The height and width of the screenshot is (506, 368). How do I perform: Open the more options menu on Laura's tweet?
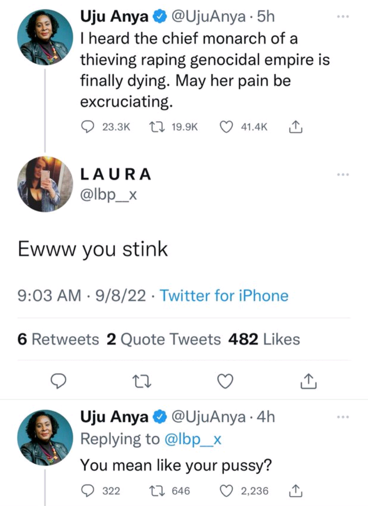pos(343,174)
